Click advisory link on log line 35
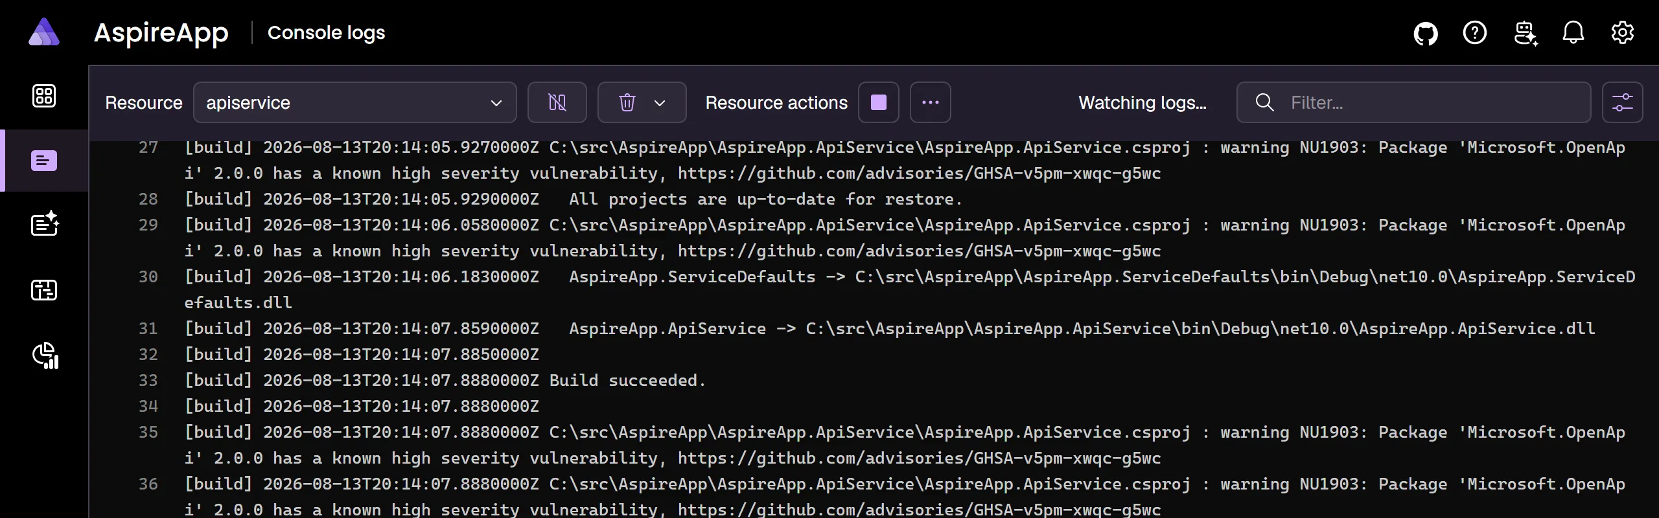 (919, 458)
